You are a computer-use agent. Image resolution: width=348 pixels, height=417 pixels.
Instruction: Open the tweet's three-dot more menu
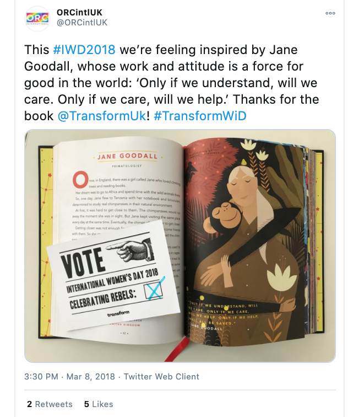(330, 13)
